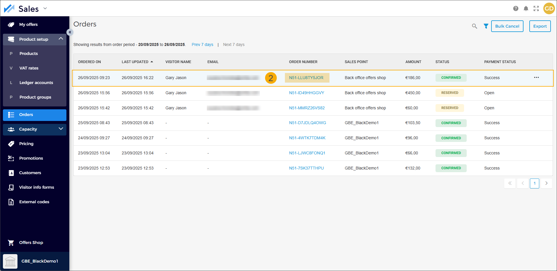Viewport: 557px width, 271px height.
Task: Go to Customers in sidebar
Action: point(30,173)
